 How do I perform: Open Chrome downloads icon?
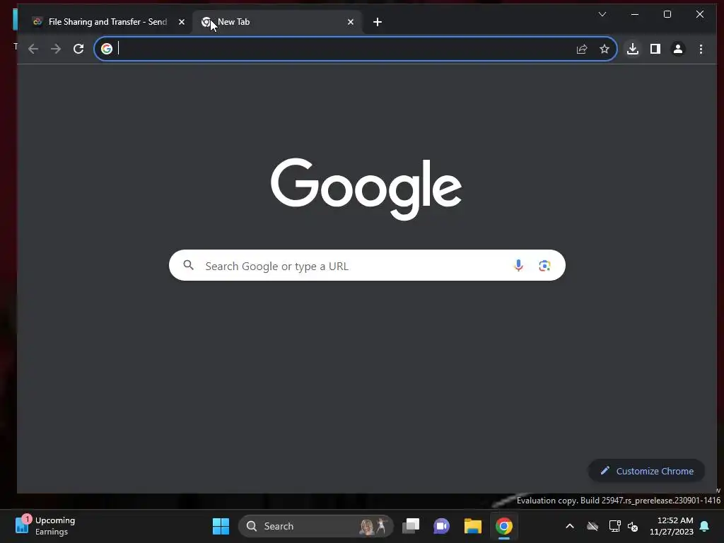pos(633,49)
